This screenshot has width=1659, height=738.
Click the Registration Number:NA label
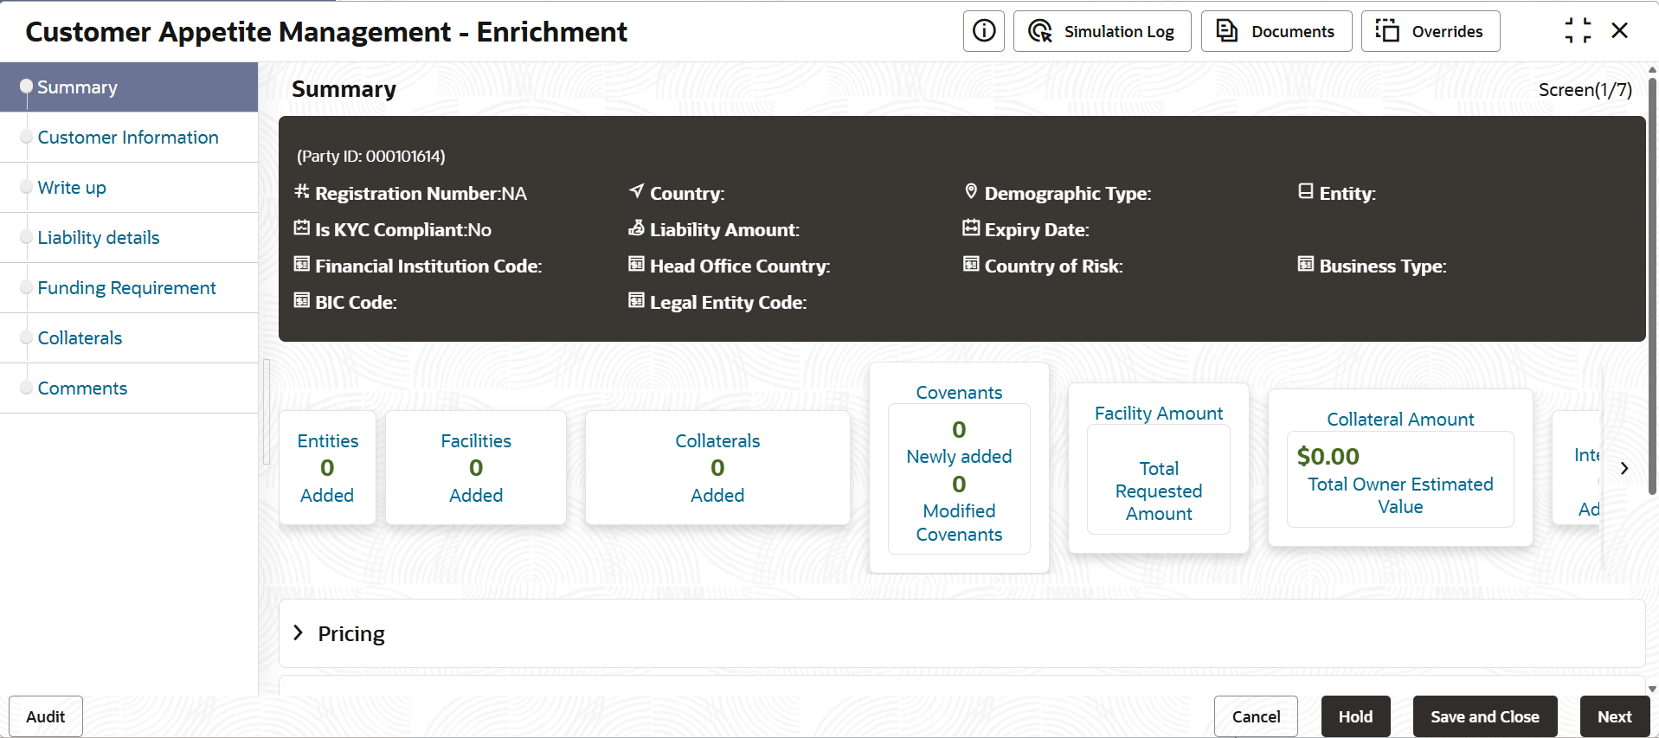click(x=421, y=194)
